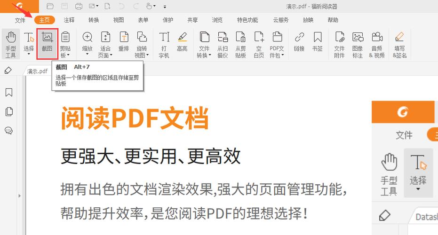Open 填写&签名 (Fill & Sign) tool
The width and height of the screenshot is (438, 235).
(399, 44)
